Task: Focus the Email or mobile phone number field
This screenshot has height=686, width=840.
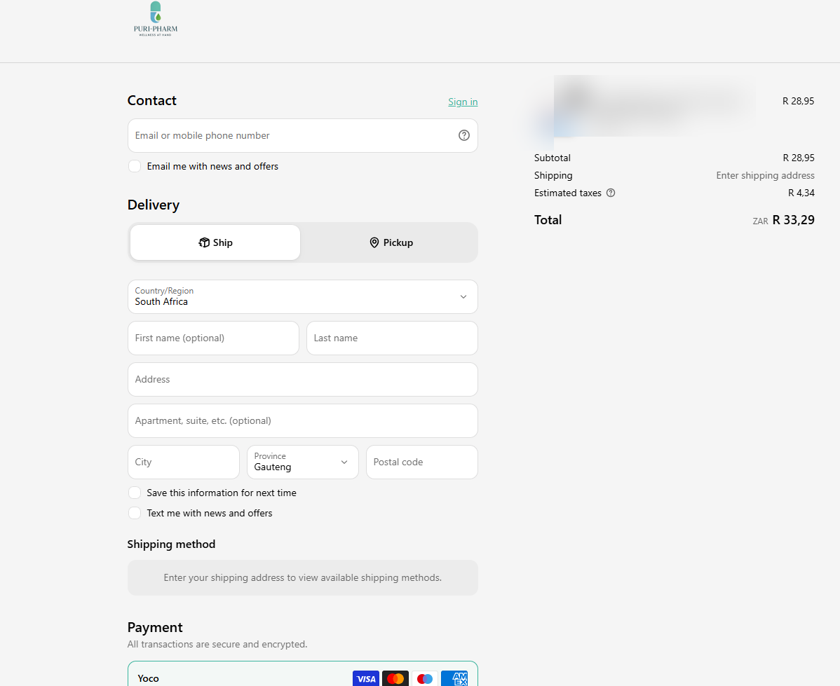Action: click(303, 135)
